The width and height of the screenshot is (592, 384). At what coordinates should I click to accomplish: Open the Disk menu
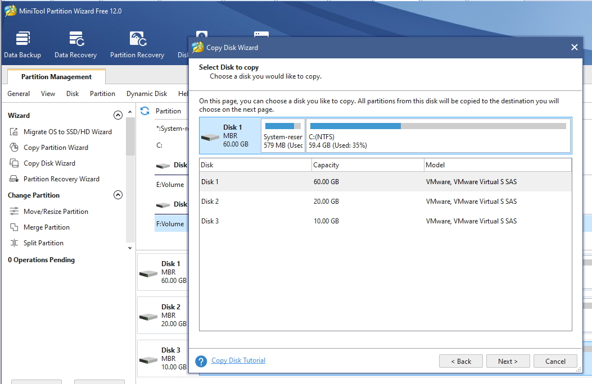(x=73, y=93)
